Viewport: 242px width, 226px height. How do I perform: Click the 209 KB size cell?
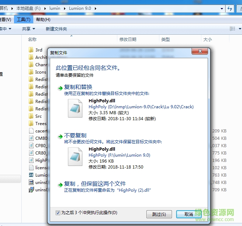click(x=219, y=131)
